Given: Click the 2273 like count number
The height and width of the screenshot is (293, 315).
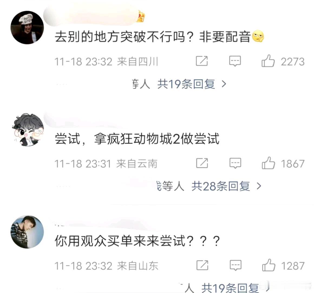Looking at the screenshot, I should point(293,62).
